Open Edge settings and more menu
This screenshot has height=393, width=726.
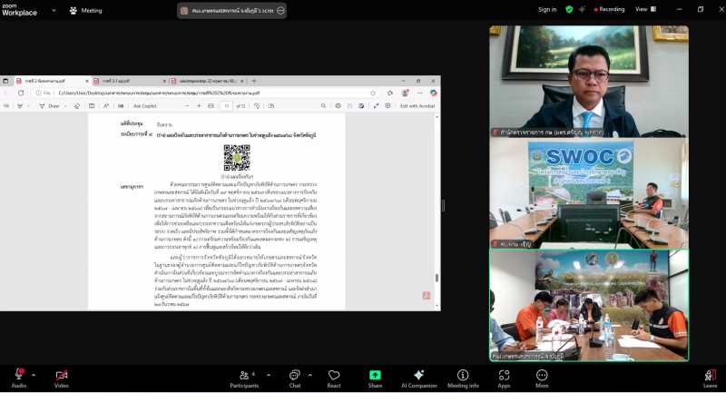pyautogui.click(x=419, y=93)
